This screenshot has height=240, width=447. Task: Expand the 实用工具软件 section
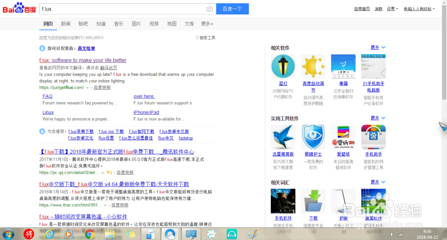[378, 118]
